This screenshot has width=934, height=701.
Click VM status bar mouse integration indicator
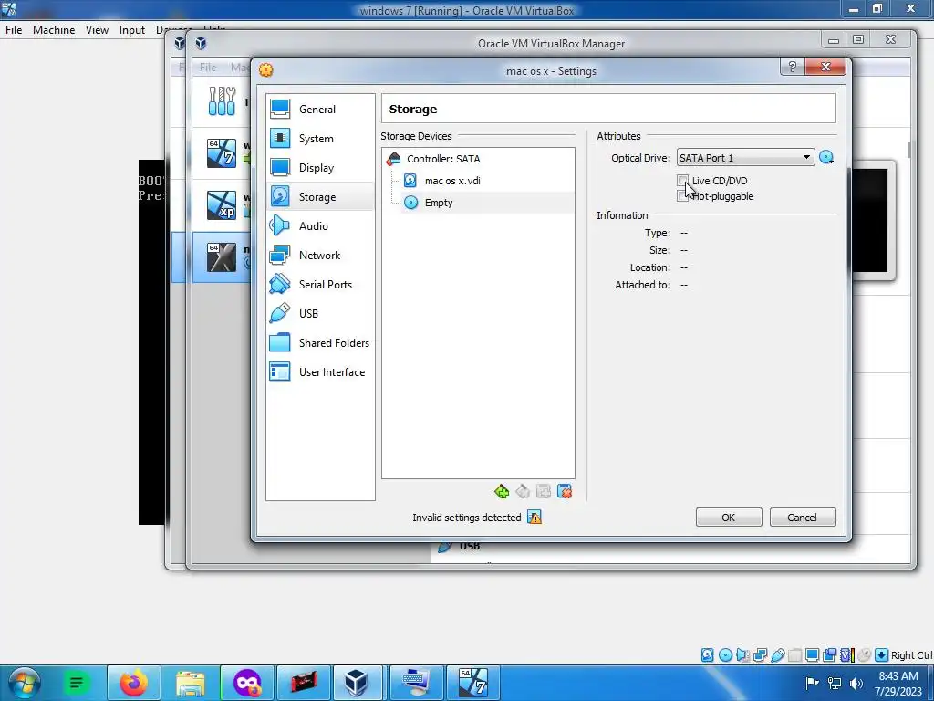[864, 655]
